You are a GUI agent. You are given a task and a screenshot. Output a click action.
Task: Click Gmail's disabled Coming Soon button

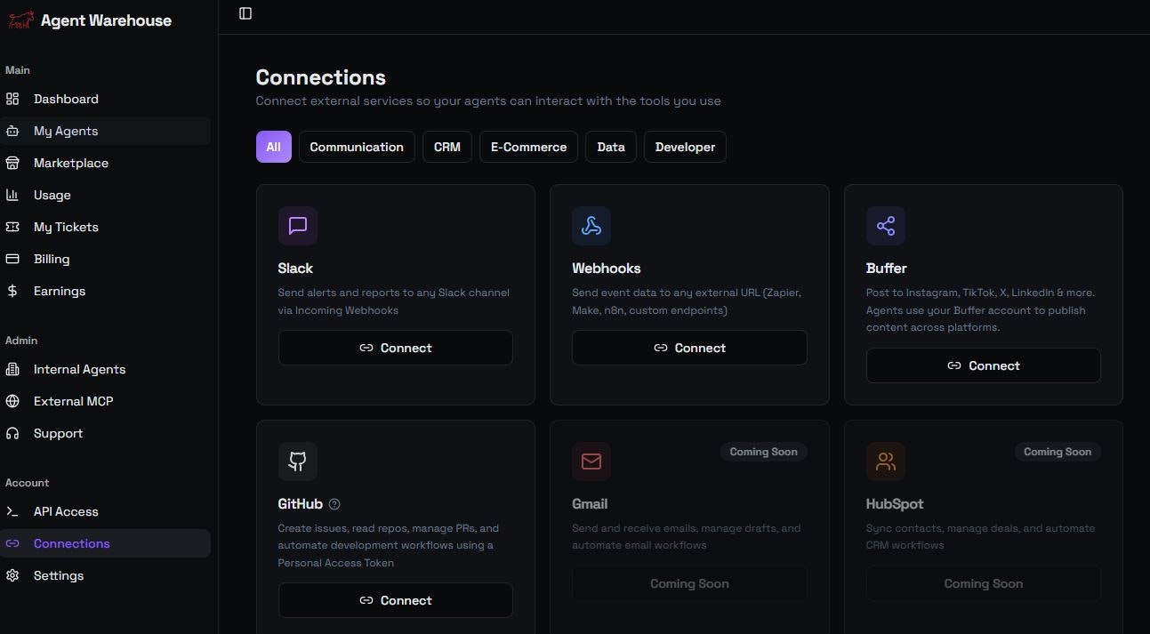(689, 583)
